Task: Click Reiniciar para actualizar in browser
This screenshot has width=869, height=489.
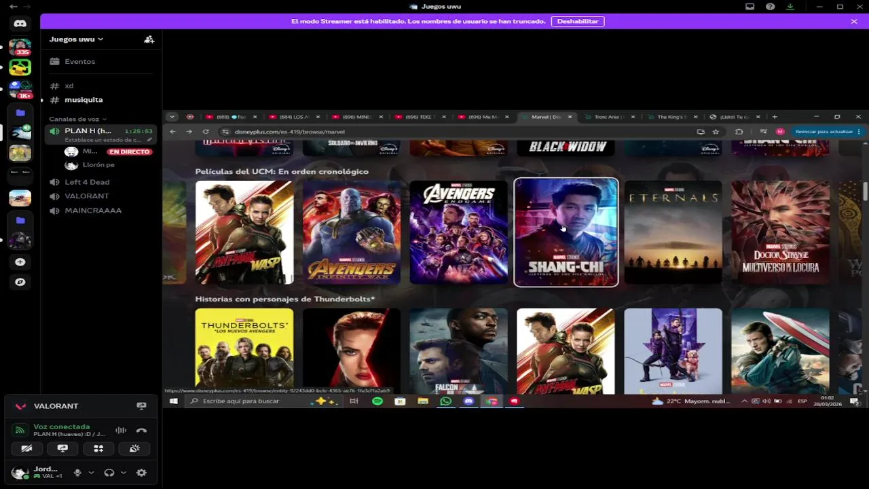Action: click(828, 132)
